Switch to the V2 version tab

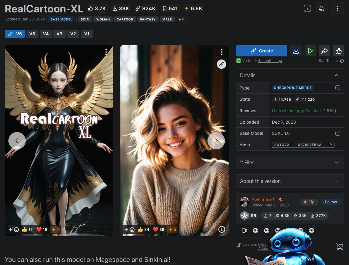point(73,34)
